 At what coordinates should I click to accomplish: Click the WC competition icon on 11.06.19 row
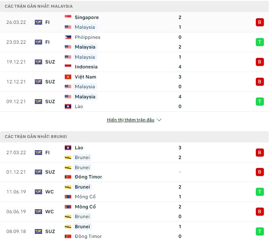point(38,192)
